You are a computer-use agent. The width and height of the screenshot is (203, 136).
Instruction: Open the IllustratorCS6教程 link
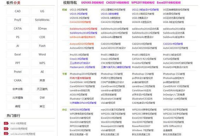tap(111, 99)
